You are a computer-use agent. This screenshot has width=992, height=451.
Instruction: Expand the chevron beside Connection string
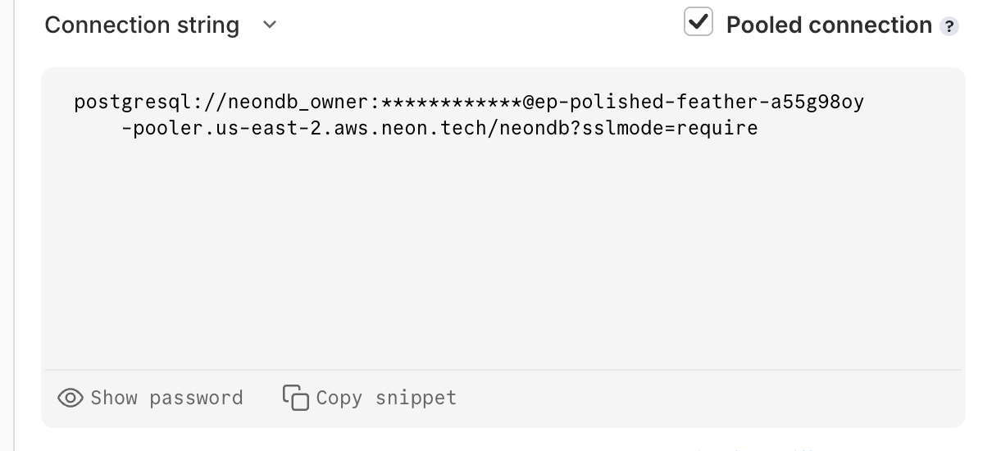coord(270,25)
